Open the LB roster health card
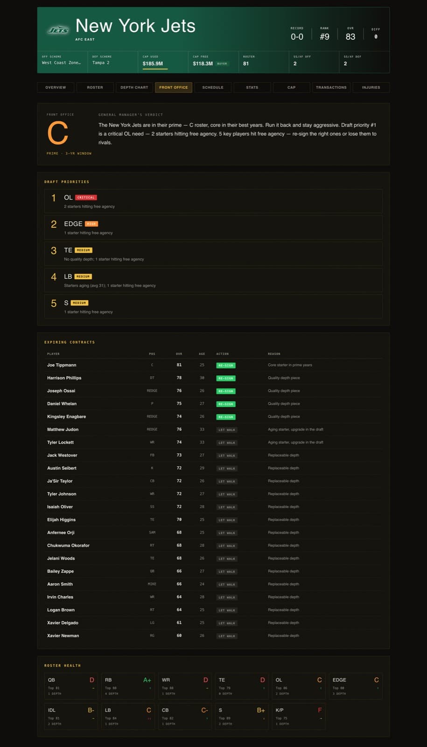The height and width of the screenshot is (747, 427). 128,717
